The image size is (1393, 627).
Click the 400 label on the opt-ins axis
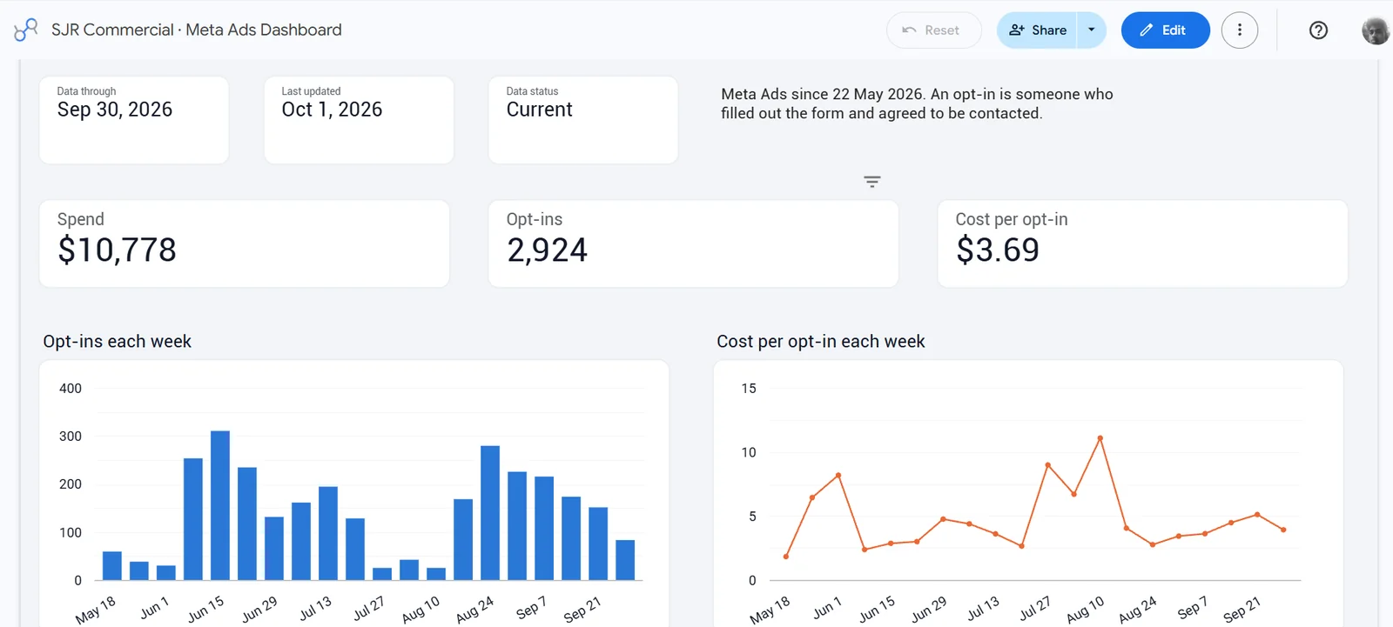[x=71, y=389]
